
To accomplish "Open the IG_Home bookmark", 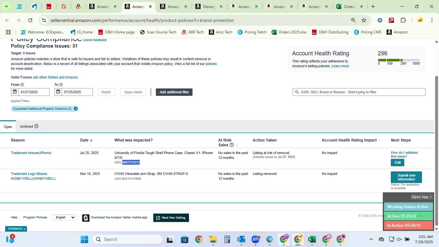I will 82,32.
